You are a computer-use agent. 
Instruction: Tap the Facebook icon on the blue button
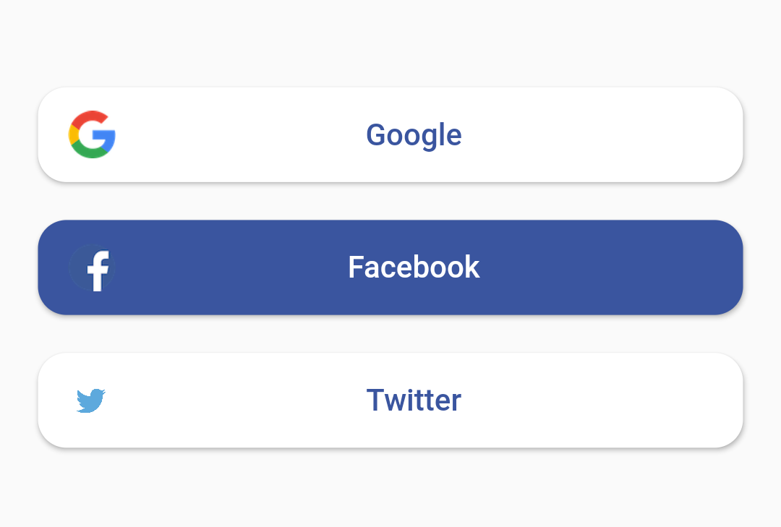(93, 267)
